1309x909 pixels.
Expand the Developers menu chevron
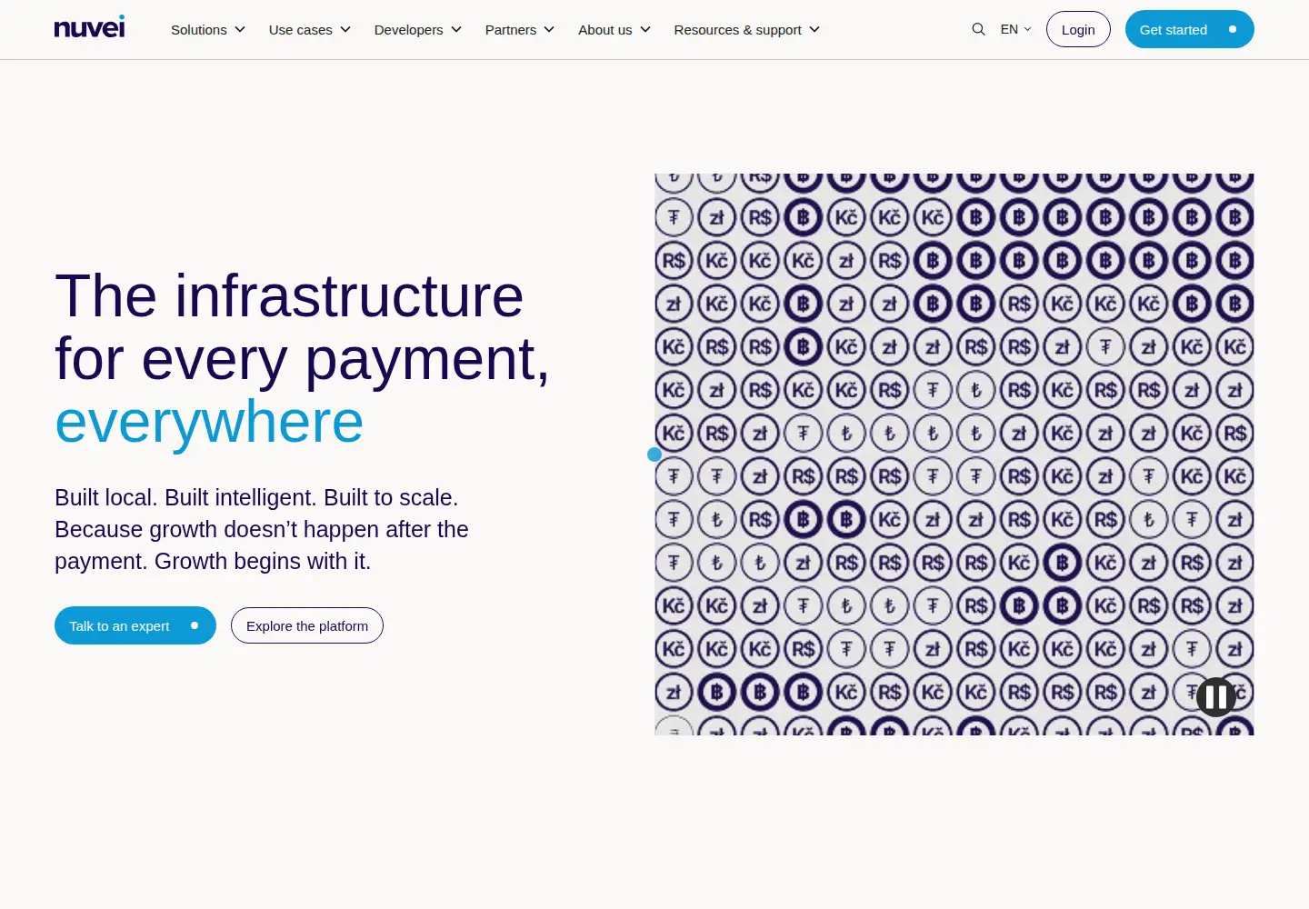pos(456,29)
